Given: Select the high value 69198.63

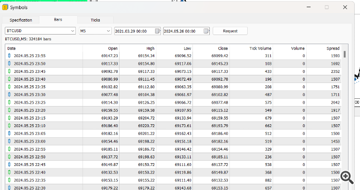Looking at the screenshot, I should (x=146, y=157).
